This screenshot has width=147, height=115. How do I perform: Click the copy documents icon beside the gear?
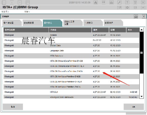119,7
